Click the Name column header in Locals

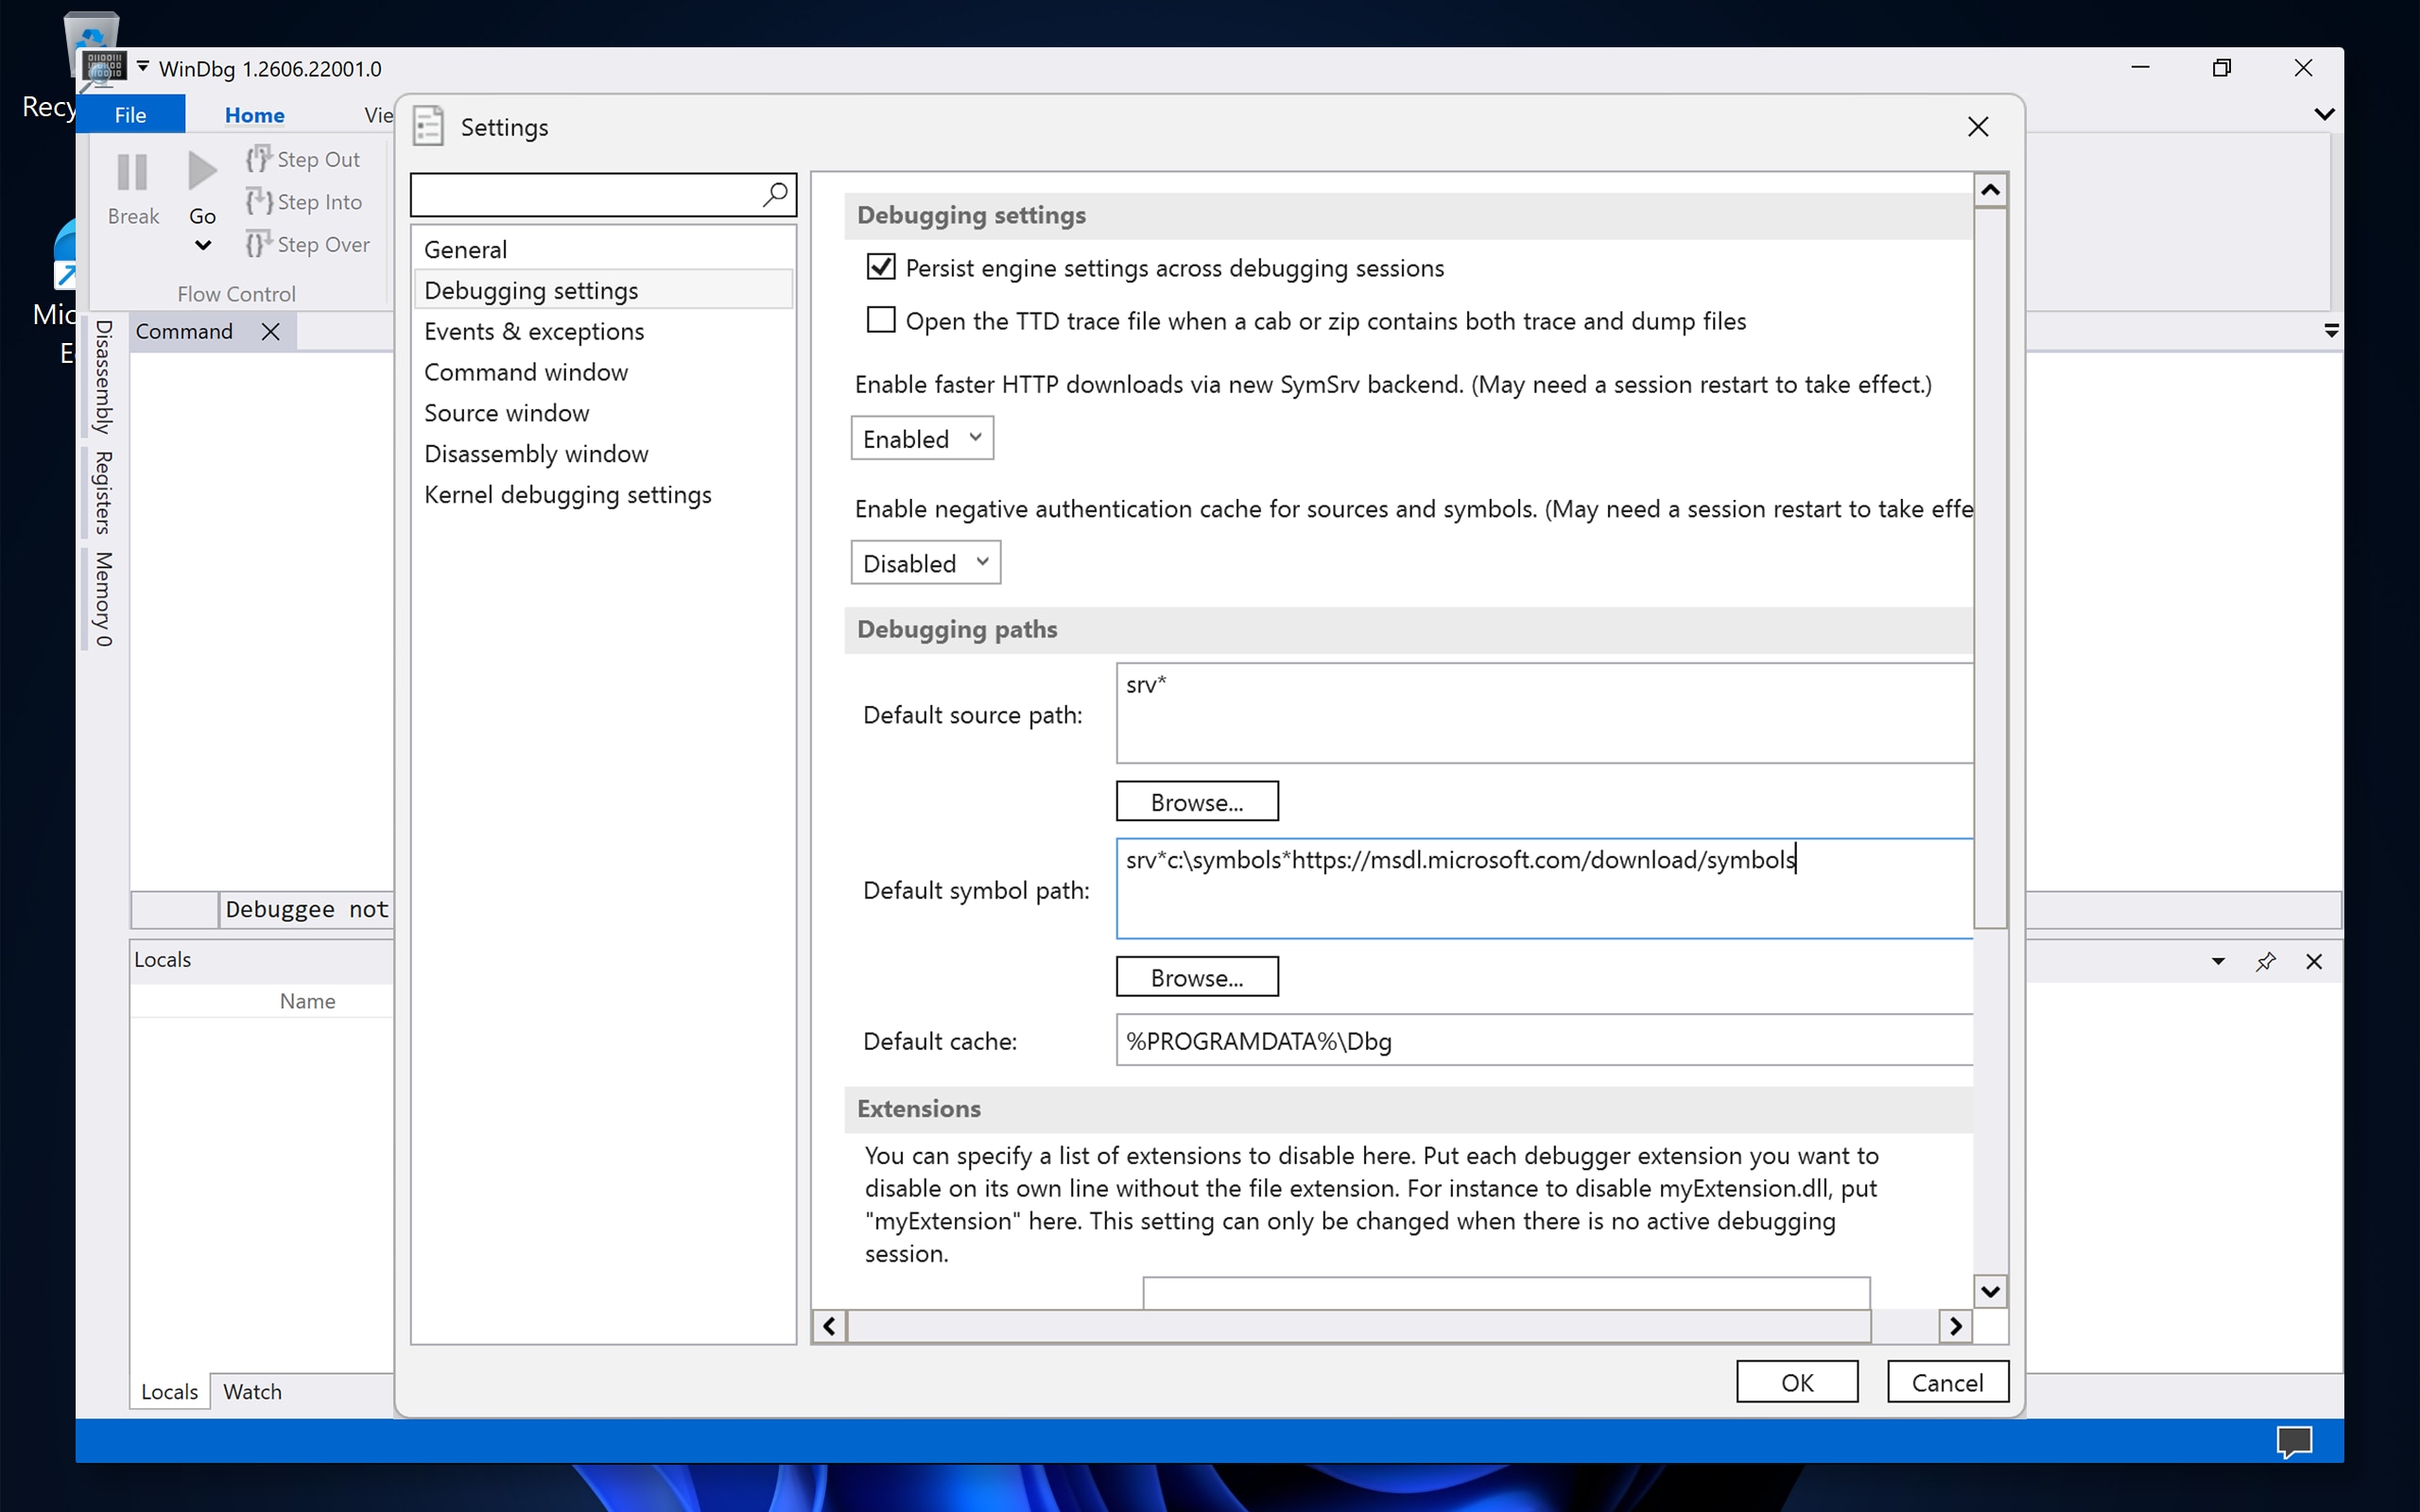pyautogui.click(x=307, y=1000)
